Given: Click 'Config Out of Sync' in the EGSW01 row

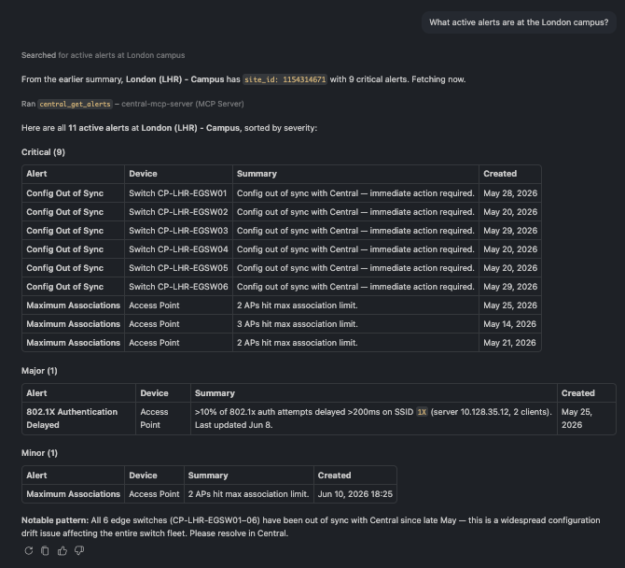Looking at the screenshot, I should (x=65, y=193).
